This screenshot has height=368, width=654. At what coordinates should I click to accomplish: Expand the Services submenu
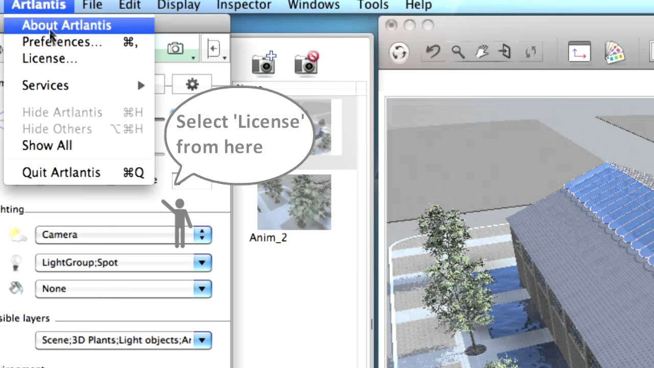pos(79,85)
